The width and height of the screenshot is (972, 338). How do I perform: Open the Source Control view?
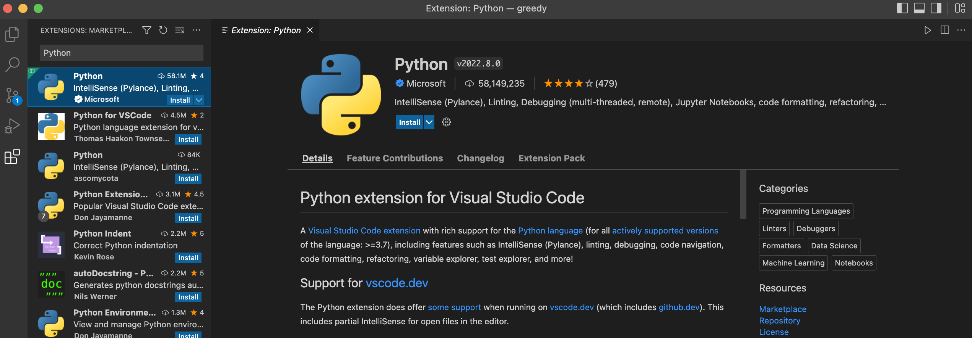[12, 95]
